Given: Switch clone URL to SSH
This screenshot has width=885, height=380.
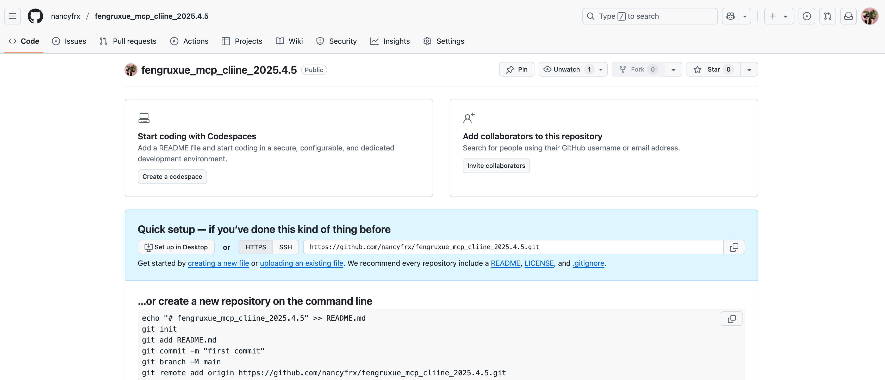Looking at the screenshot, I should 285,247.
